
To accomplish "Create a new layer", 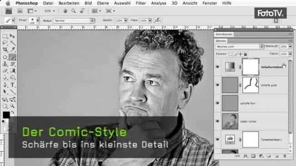I will point(277,156).
